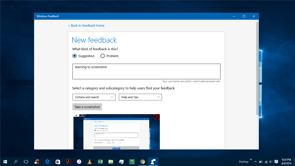The height and width of the screenshot is (166, 295).
Task: Open the monitor-shaped app icon on the taskbar
Action: point(121,162)
